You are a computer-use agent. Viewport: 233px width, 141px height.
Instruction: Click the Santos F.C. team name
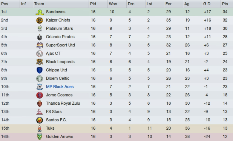pos(56,120)
